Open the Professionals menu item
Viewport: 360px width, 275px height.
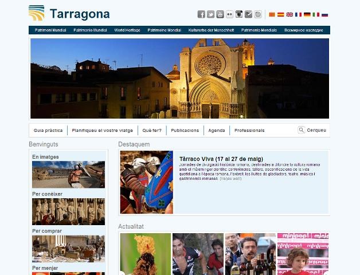pos(249,131)
